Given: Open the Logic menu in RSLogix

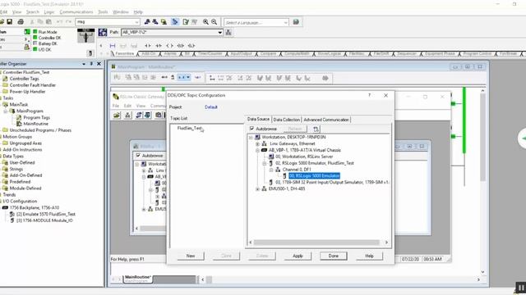Looking at the screenshot, I should pos(49,12).
